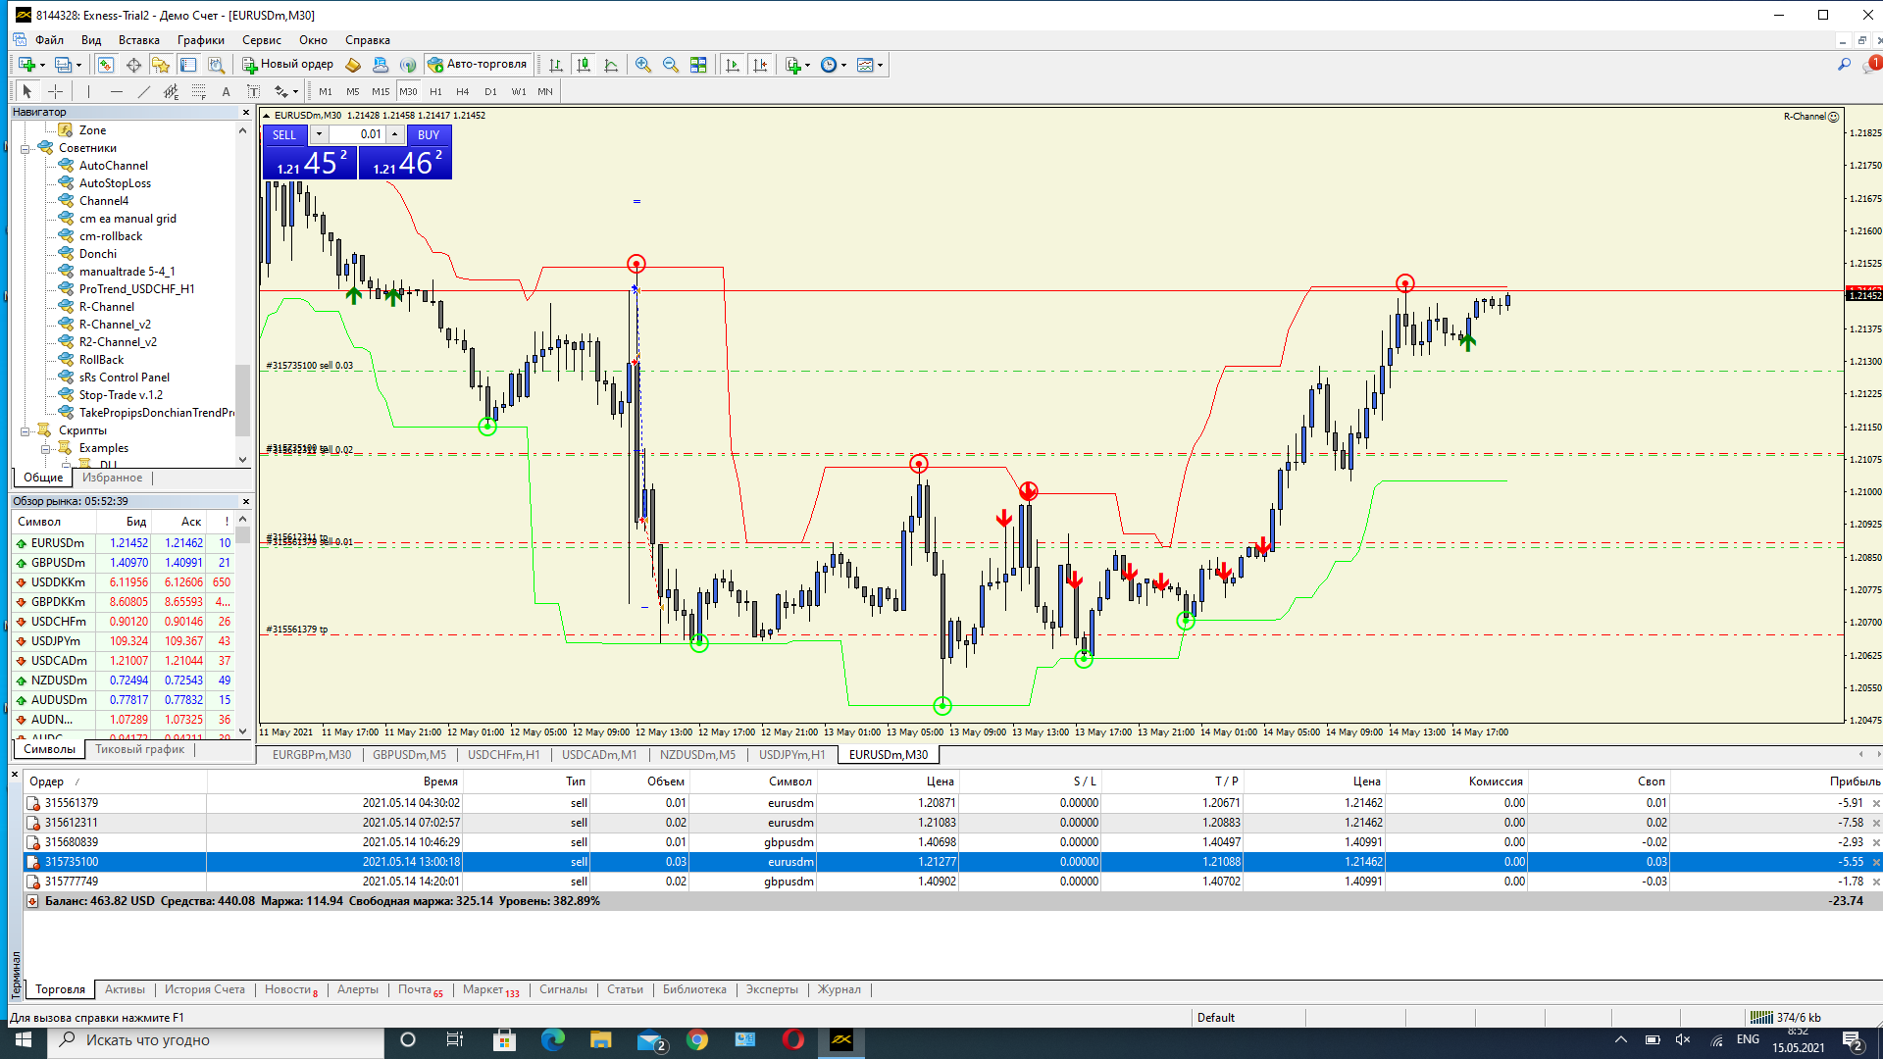
Task: Collapse the Советники tree node
Action: pyautogui.click(x=25, y=149)
